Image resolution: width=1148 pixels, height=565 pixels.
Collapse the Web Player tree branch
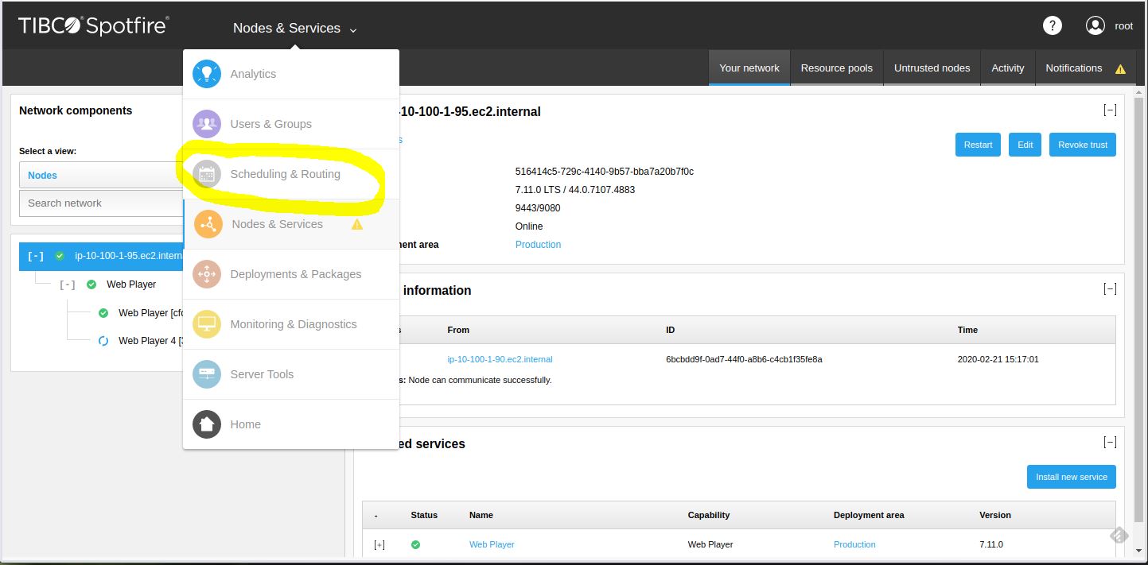pyautogui.click(x=68, y=284)
